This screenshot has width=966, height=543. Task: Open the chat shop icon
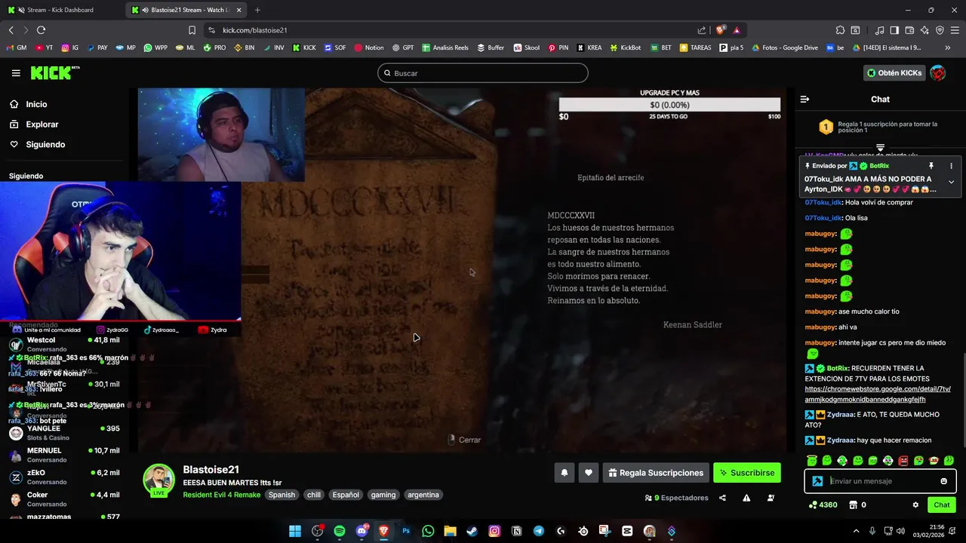(x=854, y=505)
